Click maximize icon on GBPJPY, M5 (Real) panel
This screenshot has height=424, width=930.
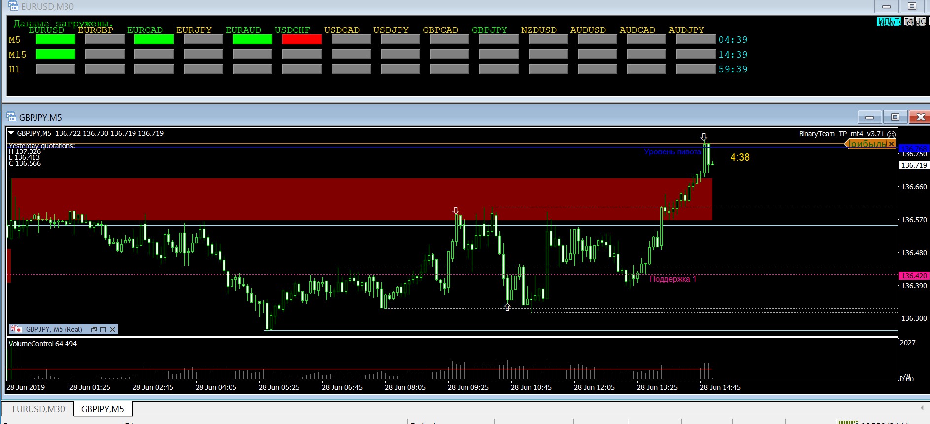pos(103,330)
